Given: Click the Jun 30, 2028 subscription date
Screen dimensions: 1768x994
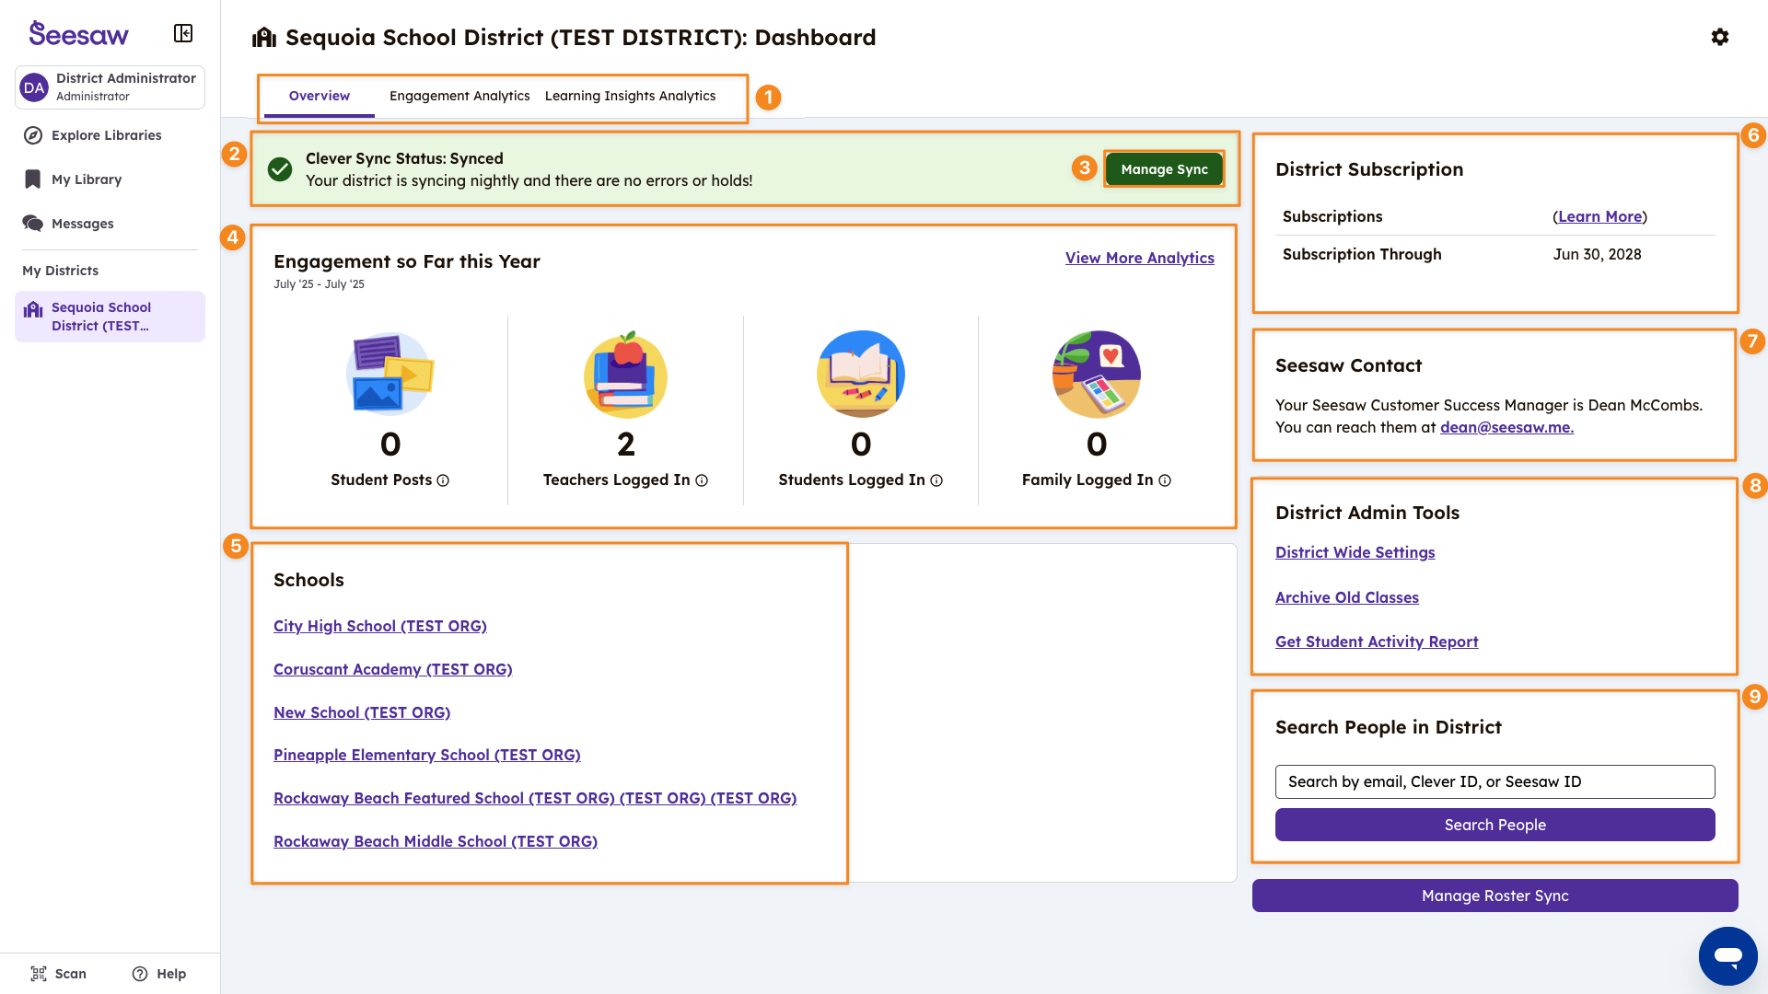Looking at the screenshot, I should [x=1597, y=254].
